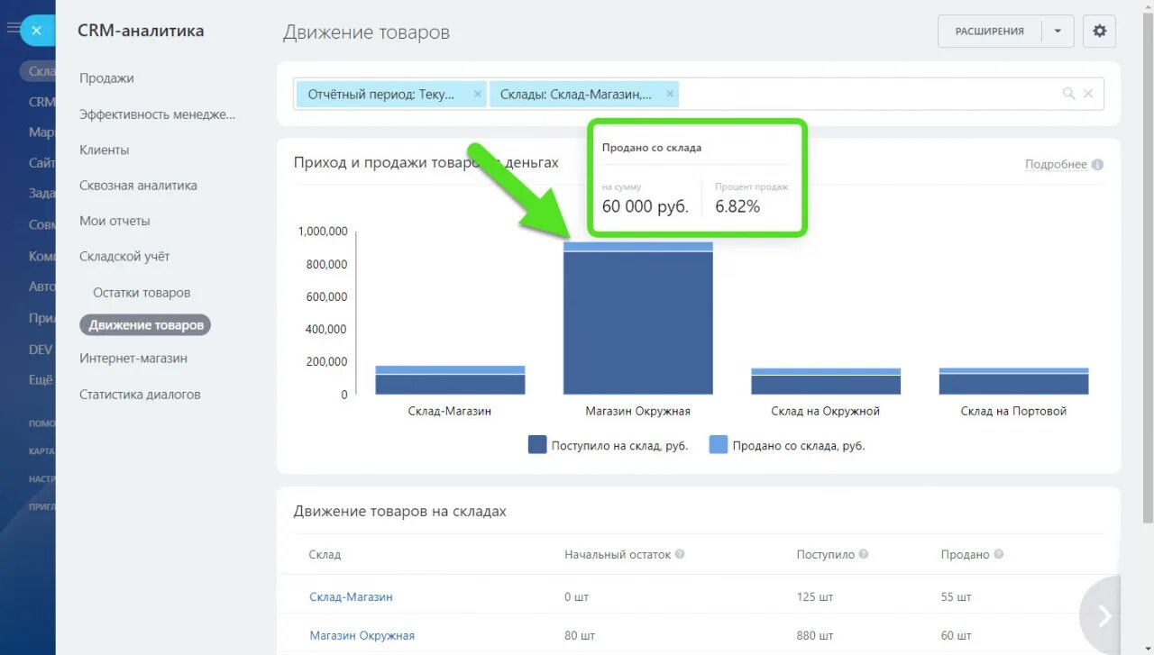1154x655 pixels.
Task: Open the Сквозная аналитика section
Action: click(x=138, y=186)
